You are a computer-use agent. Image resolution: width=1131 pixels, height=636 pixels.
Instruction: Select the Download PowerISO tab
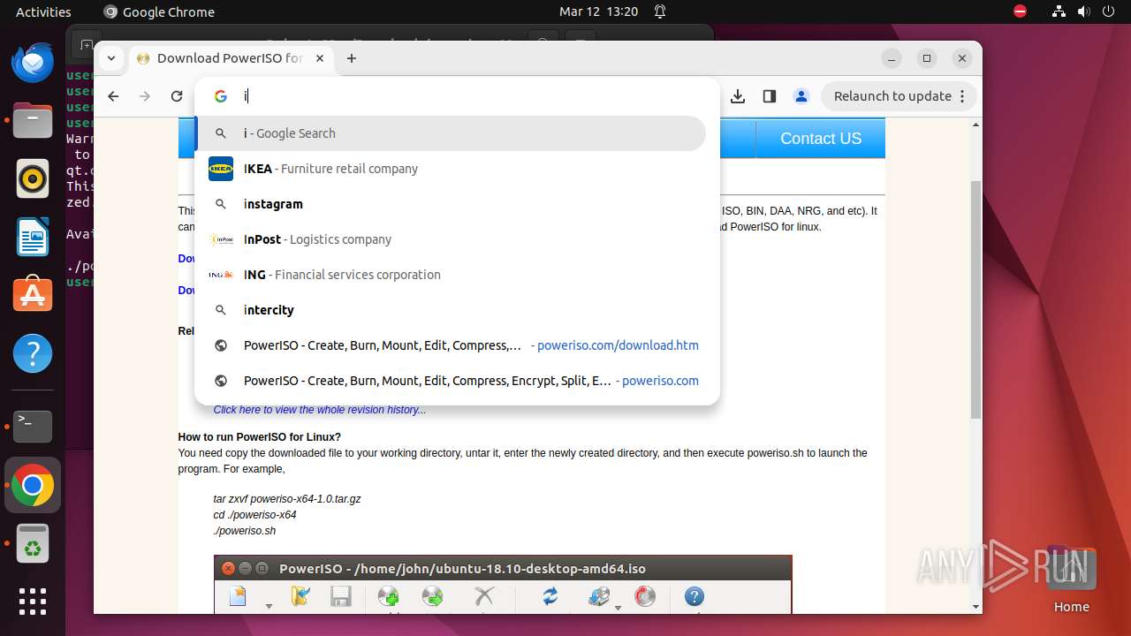(230, 58)
